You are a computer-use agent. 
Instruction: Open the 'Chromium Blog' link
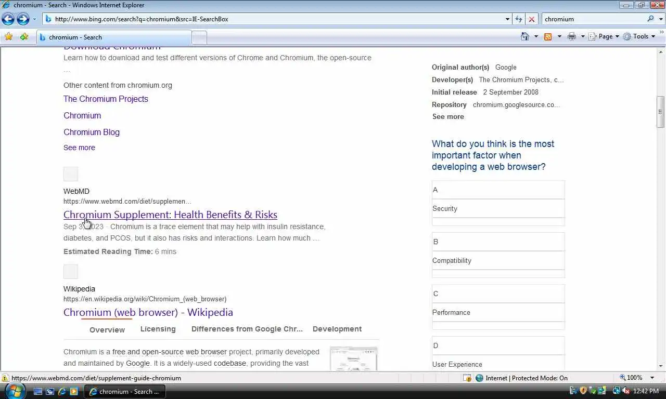coord(92,132)
